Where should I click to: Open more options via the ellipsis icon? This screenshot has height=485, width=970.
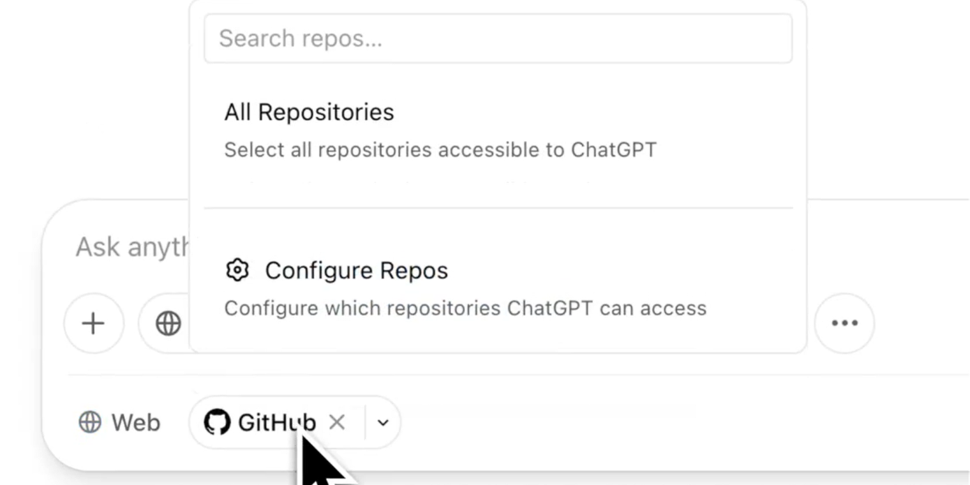(844, 324)
